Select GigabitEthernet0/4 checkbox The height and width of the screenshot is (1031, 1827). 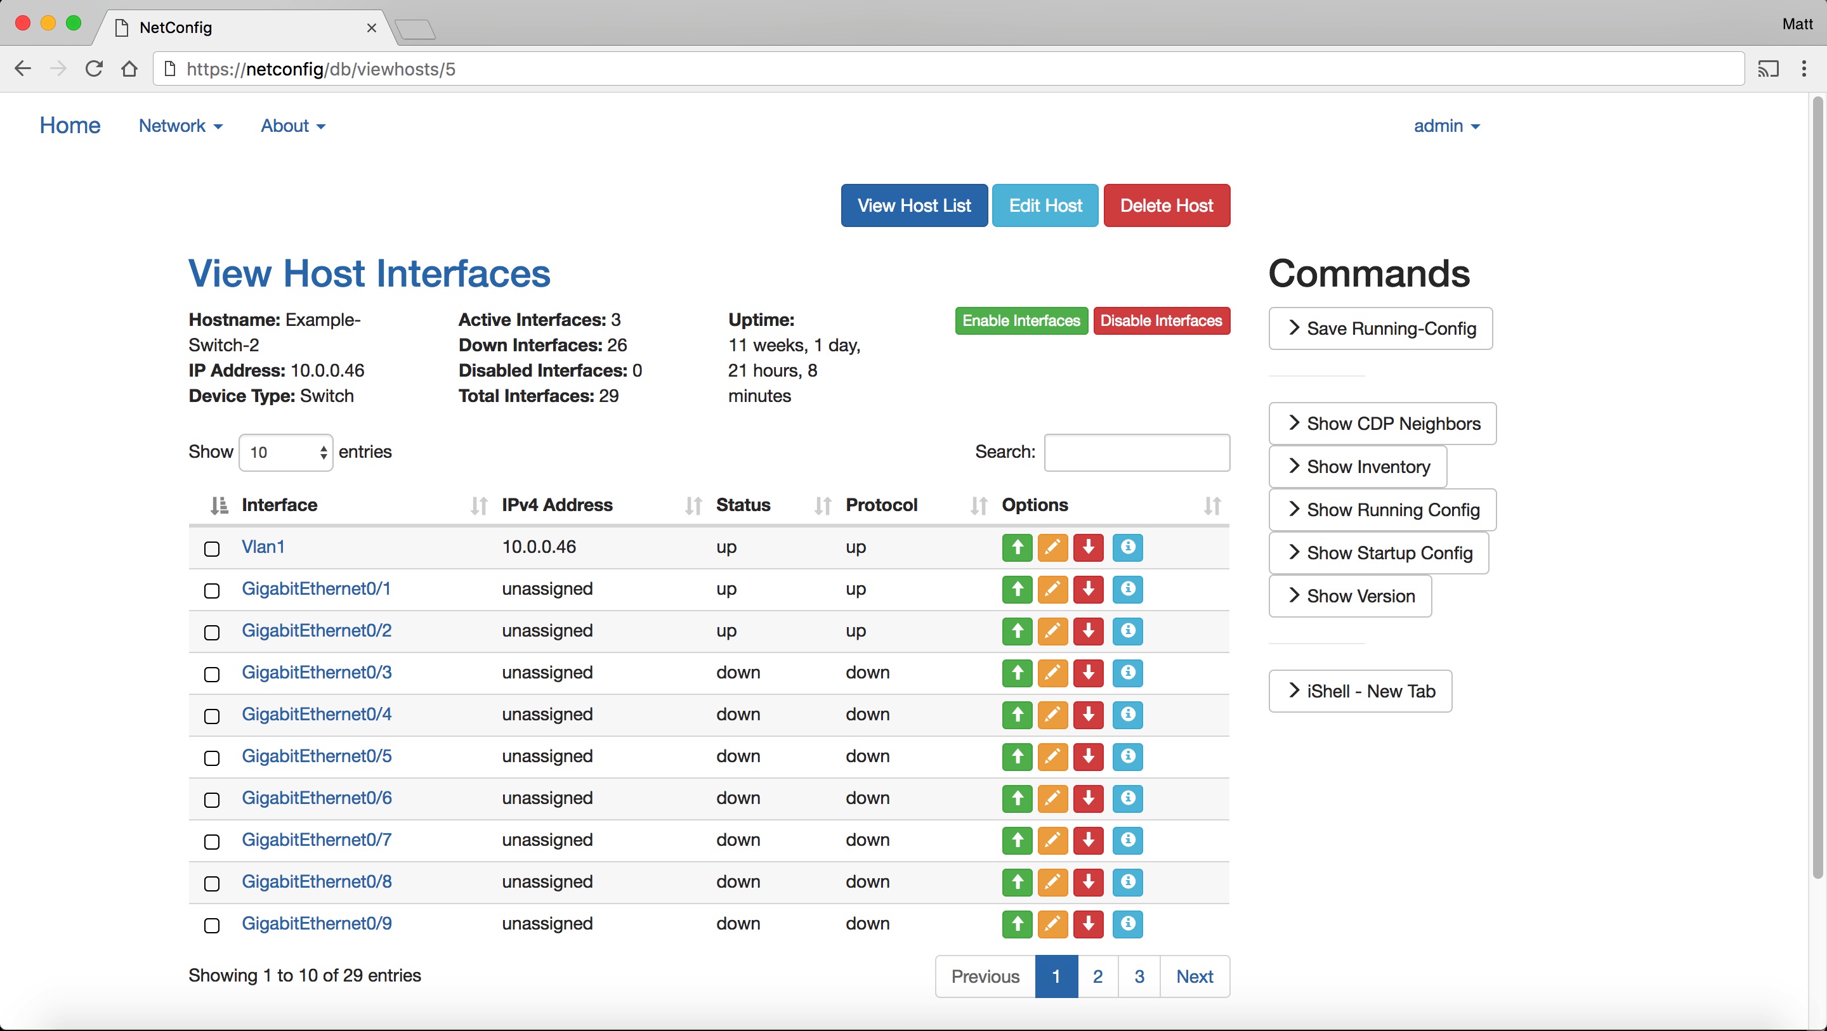(x=211, y=716)
